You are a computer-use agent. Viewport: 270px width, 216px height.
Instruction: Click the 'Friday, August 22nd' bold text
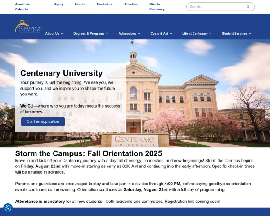coord(41,166)
